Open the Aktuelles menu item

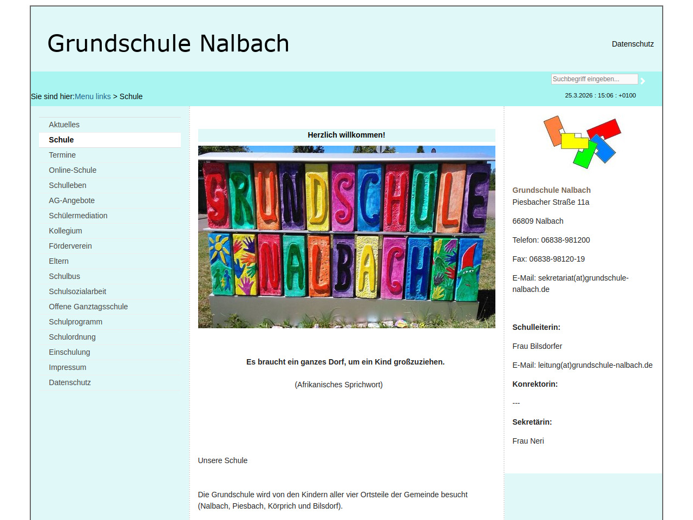tap(64, 125)
